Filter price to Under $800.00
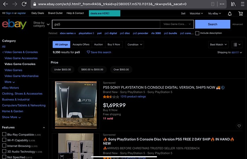247x159 pixels. [62, 70]
